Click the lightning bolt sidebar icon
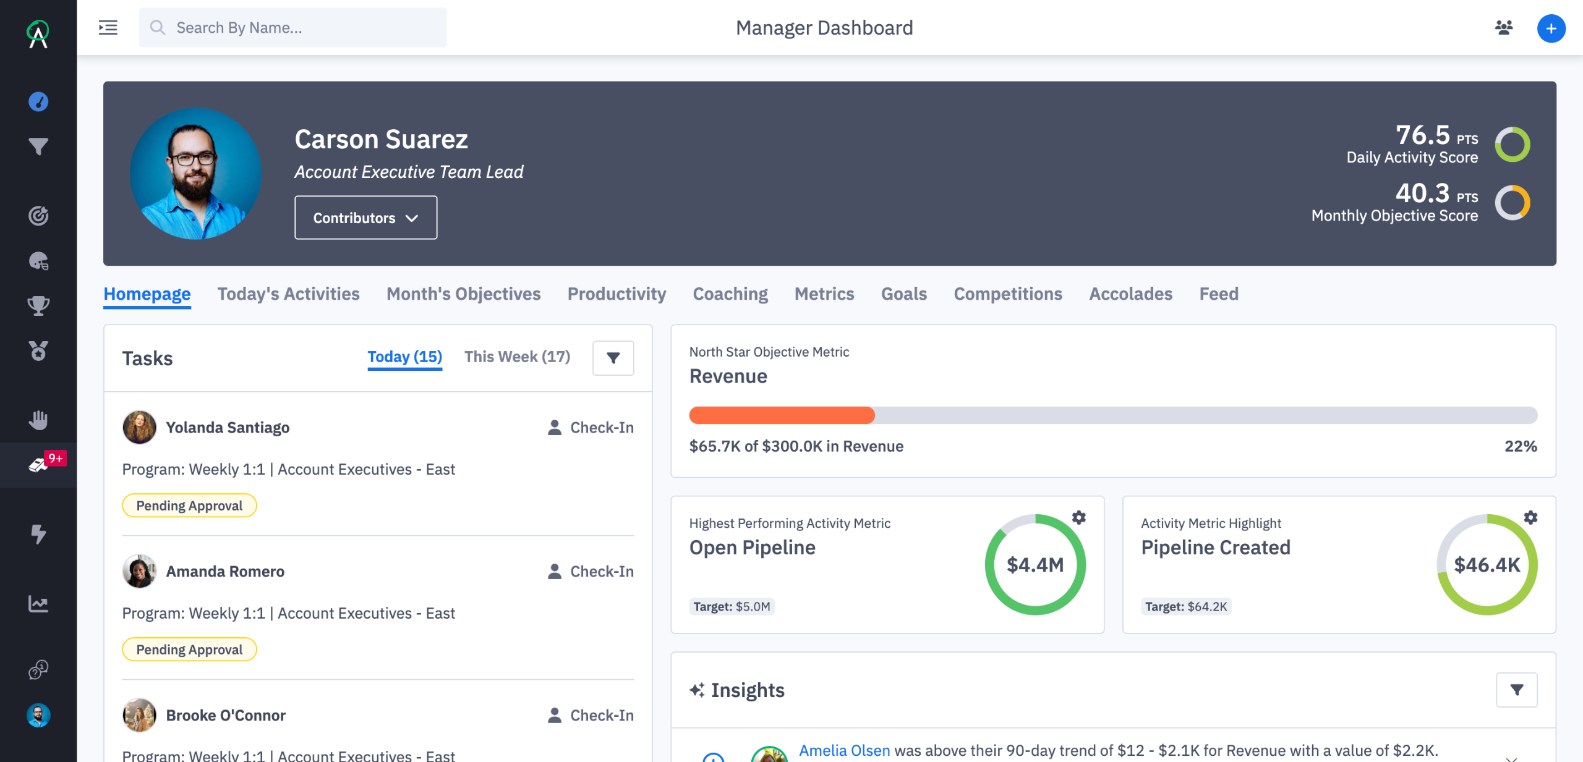 (x=38, y=534)
